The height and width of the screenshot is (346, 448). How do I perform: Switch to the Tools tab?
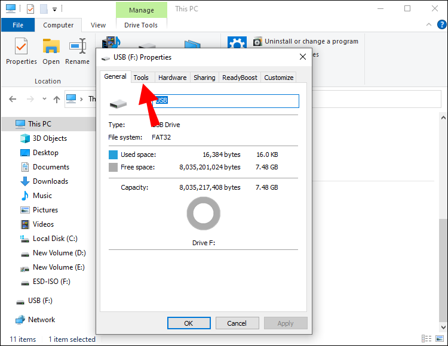coord(141,78)
